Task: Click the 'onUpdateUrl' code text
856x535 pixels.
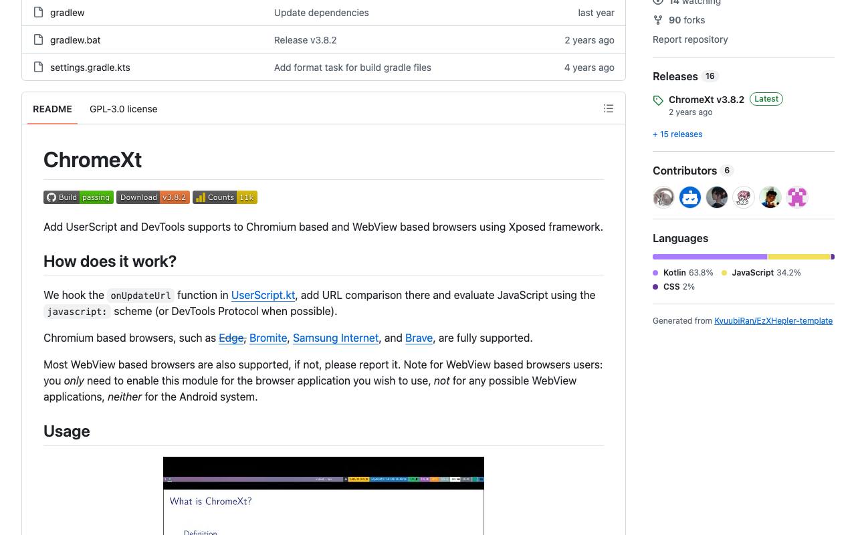Action: click(140, 296)
